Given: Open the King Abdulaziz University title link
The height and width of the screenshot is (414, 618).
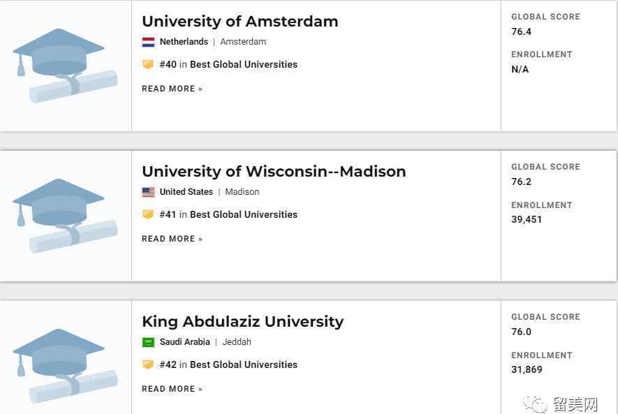Looking at the screenshot, I should (x=242, y=321).
